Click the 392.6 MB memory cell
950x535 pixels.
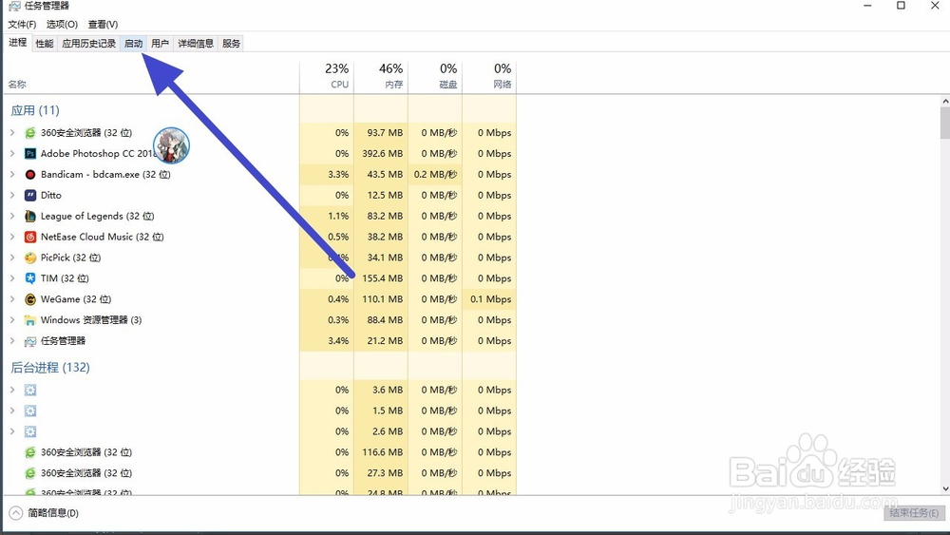[x=381, y=153]
